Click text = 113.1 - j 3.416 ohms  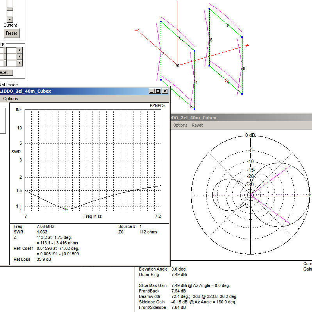(57, 243)
